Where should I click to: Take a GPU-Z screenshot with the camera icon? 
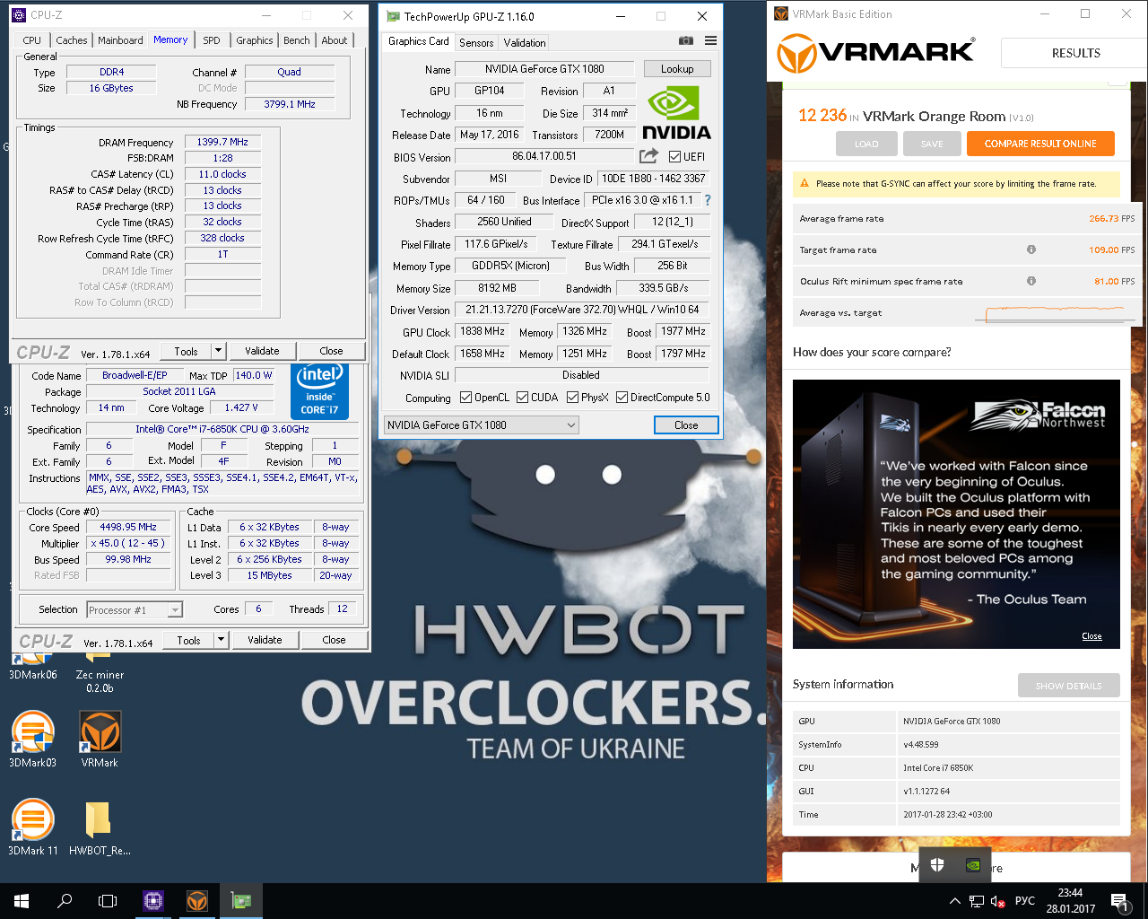point(685,40)
